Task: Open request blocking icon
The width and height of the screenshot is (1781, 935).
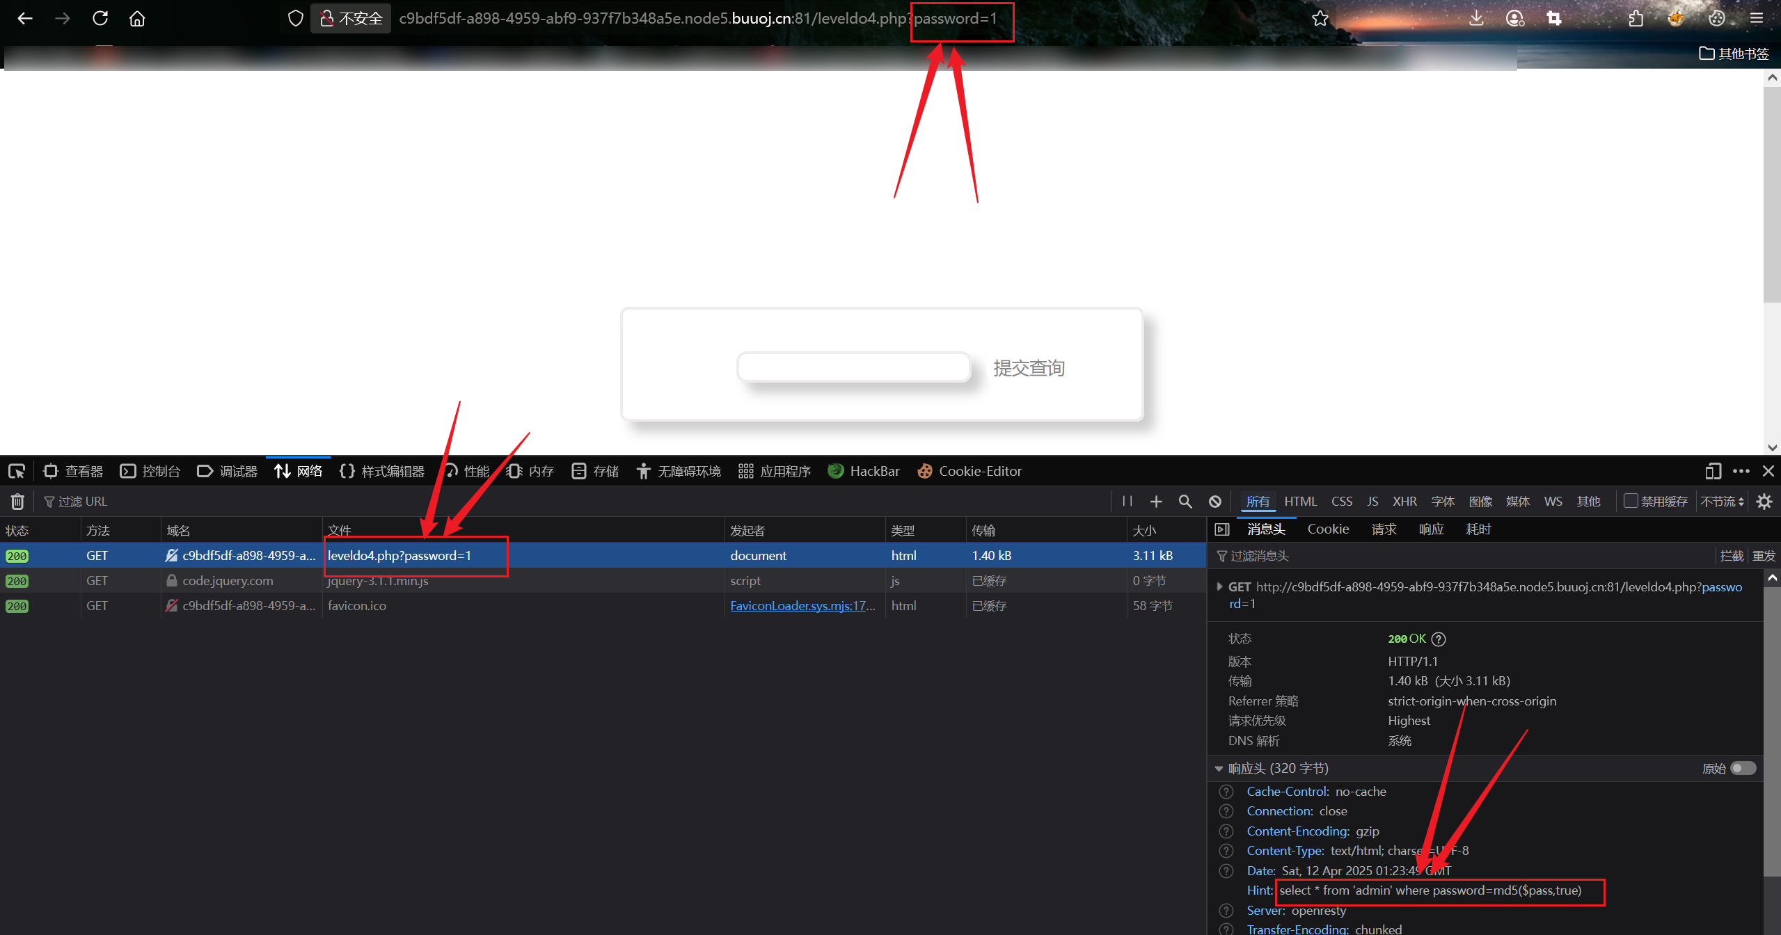Action: tap(1215, 502)
